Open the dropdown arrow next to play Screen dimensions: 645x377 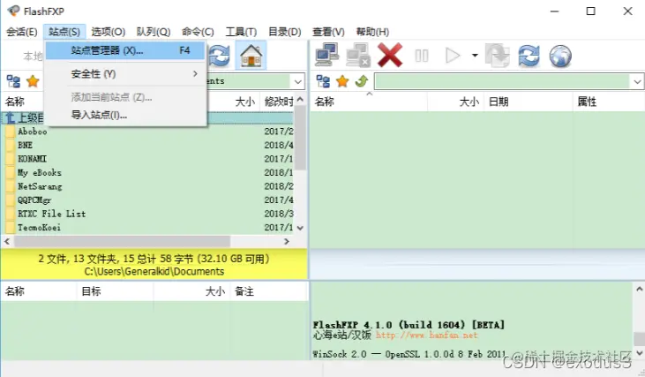click(475, 55)
